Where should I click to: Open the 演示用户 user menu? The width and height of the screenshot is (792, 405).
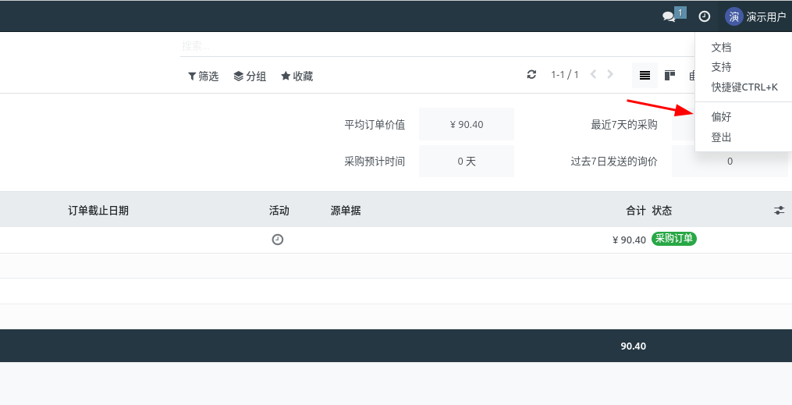point(755,16)
